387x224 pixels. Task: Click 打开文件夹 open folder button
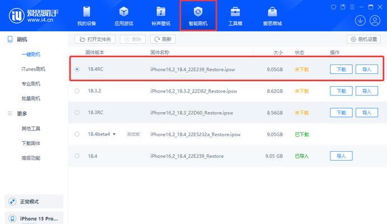(95, 39)
